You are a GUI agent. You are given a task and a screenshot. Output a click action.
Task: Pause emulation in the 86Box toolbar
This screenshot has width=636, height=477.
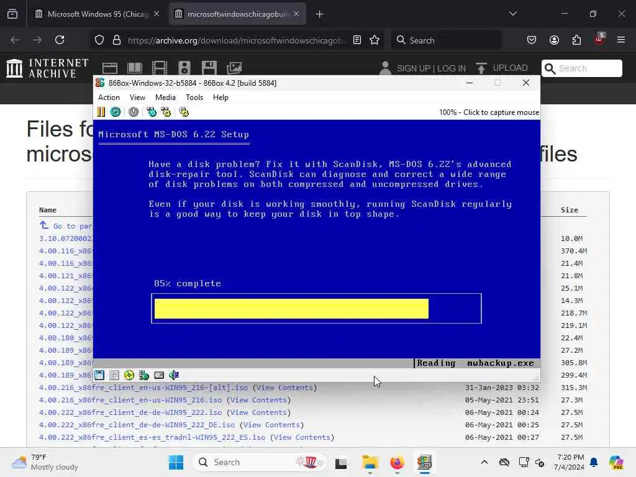[101, 112]
